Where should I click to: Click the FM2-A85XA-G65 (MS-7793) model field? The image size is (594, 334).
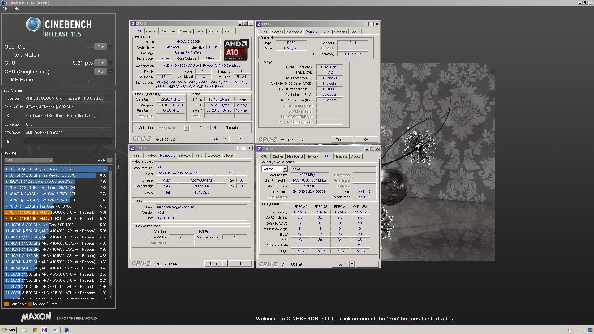click(185, 173)
